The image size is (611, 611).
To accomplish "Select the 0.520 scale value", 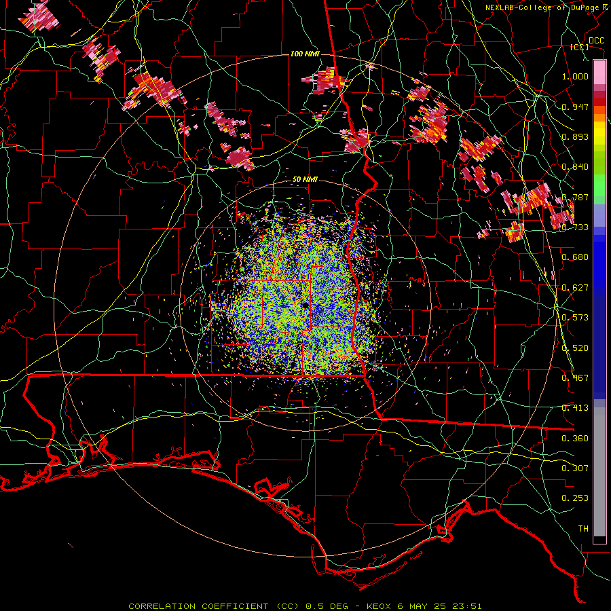I will coord(575,348).
